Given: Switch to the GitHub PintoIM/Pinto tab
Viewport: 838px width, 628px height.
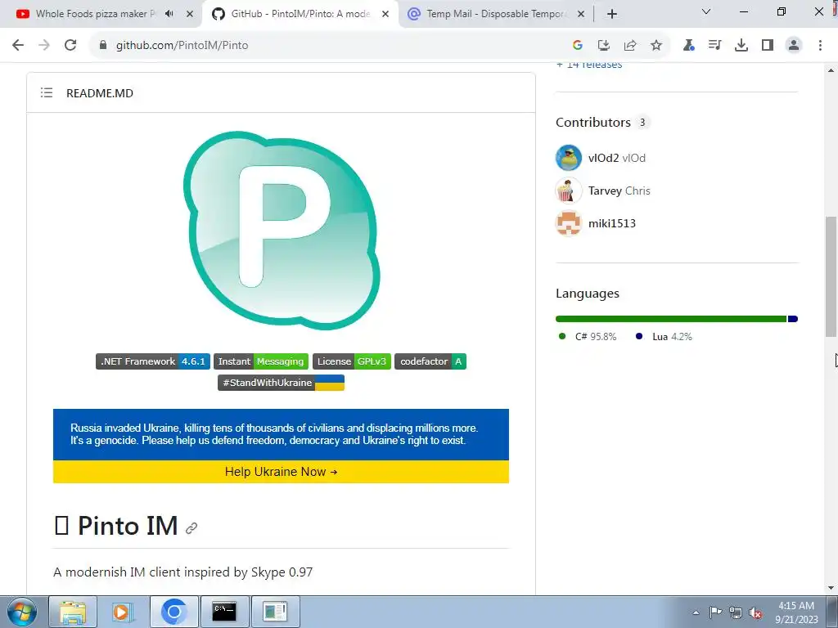Looking at the screenshot, I should tap(300, 14).
